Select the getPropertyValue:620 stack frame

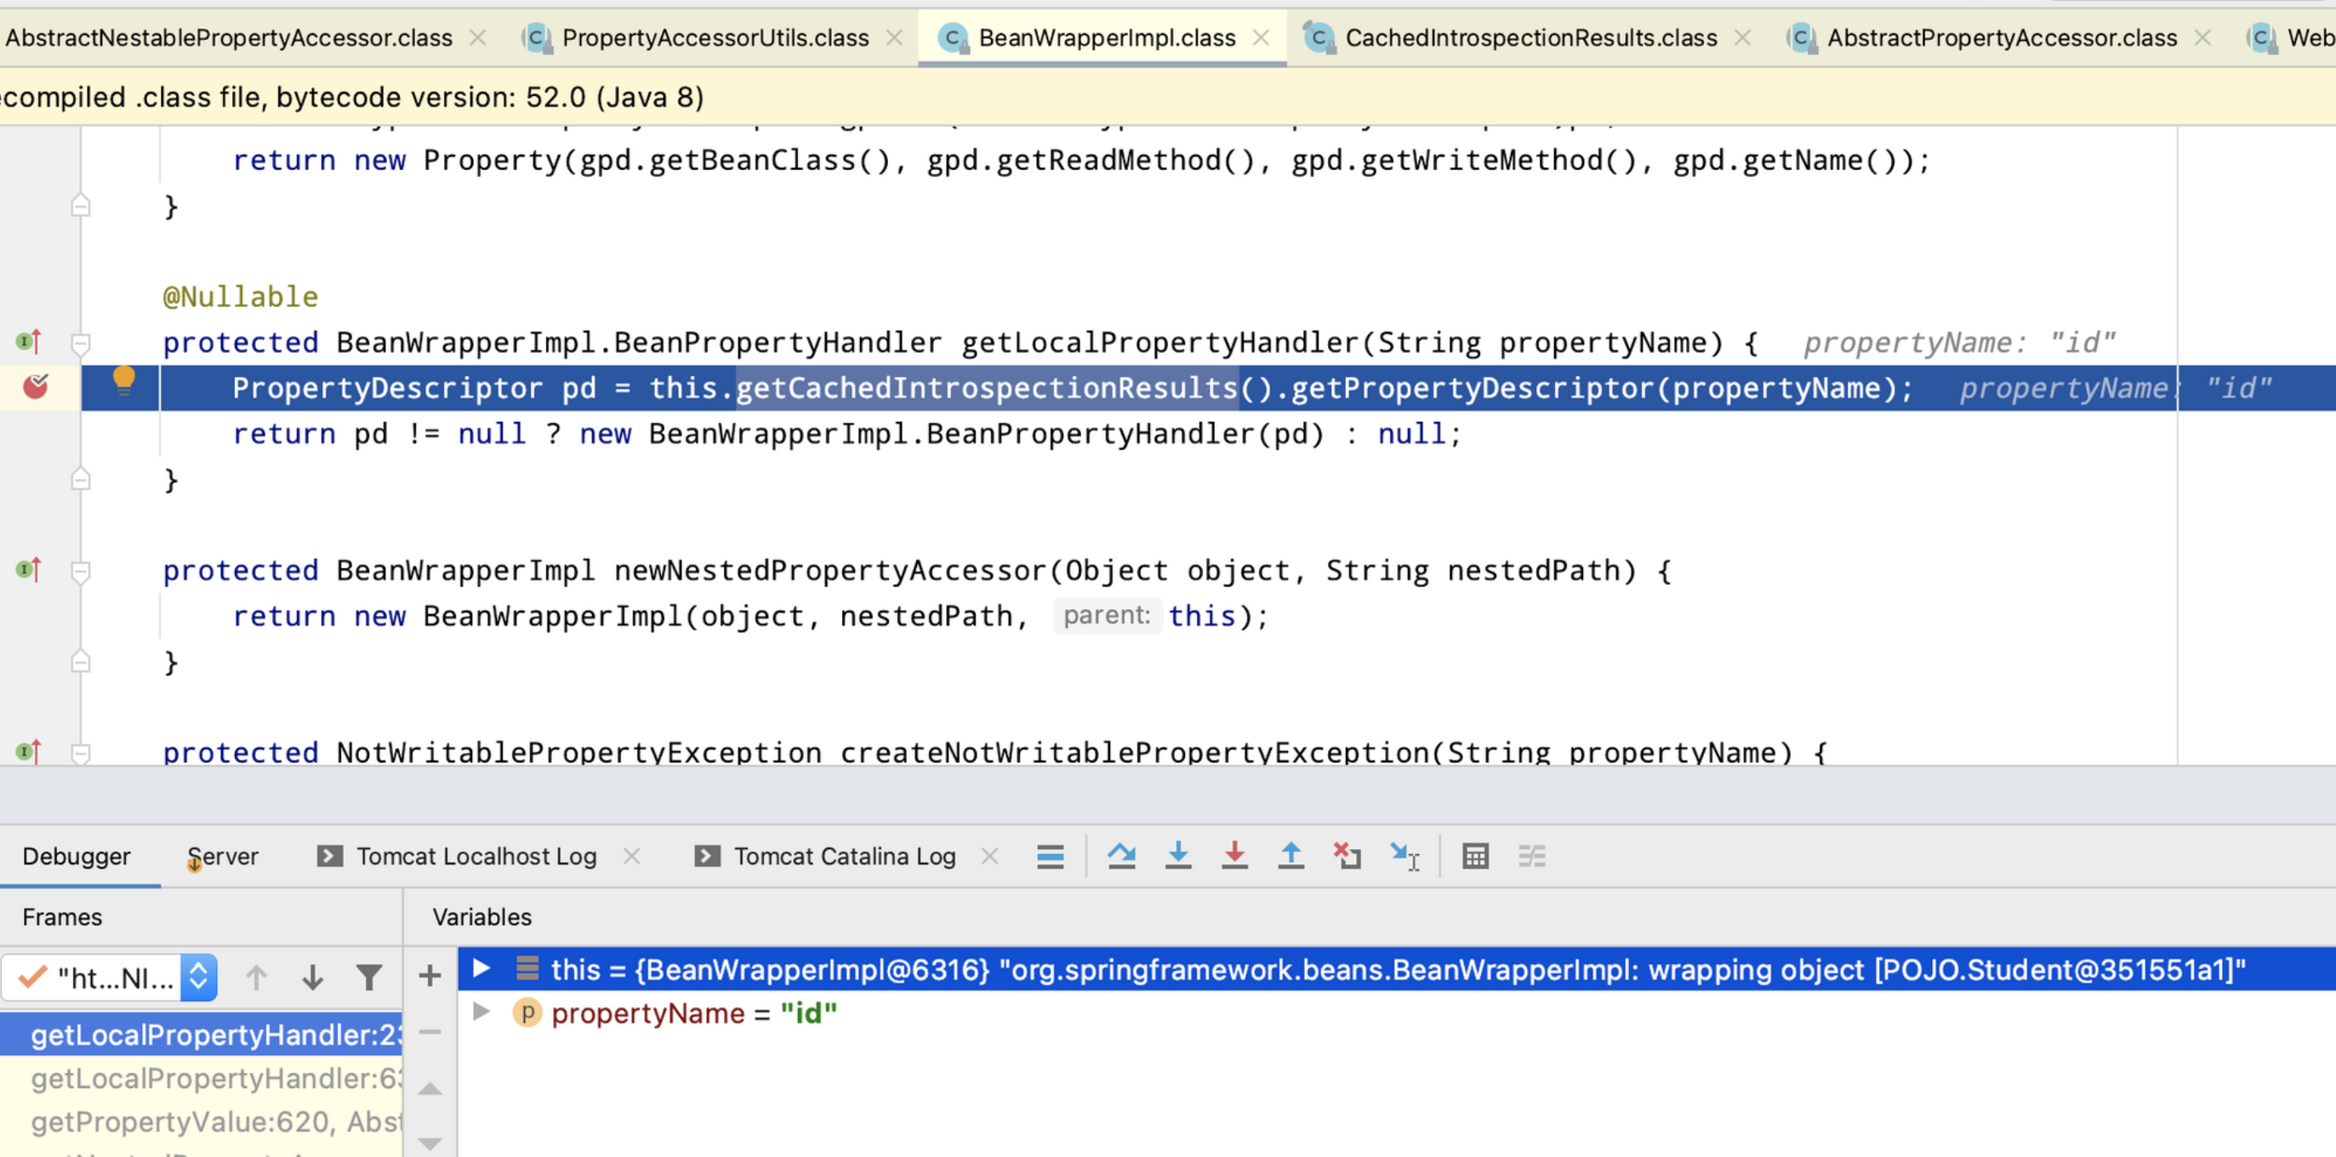pyautogui.click(x=202, y=1121)
